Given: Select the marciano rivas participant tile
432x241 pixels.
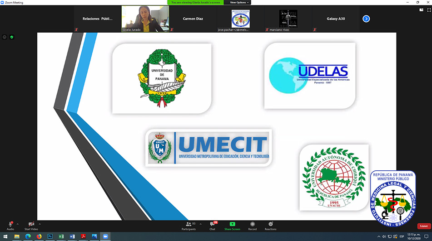Looking at the screenshot, I should pyautogui.click(x=288, y=19).
